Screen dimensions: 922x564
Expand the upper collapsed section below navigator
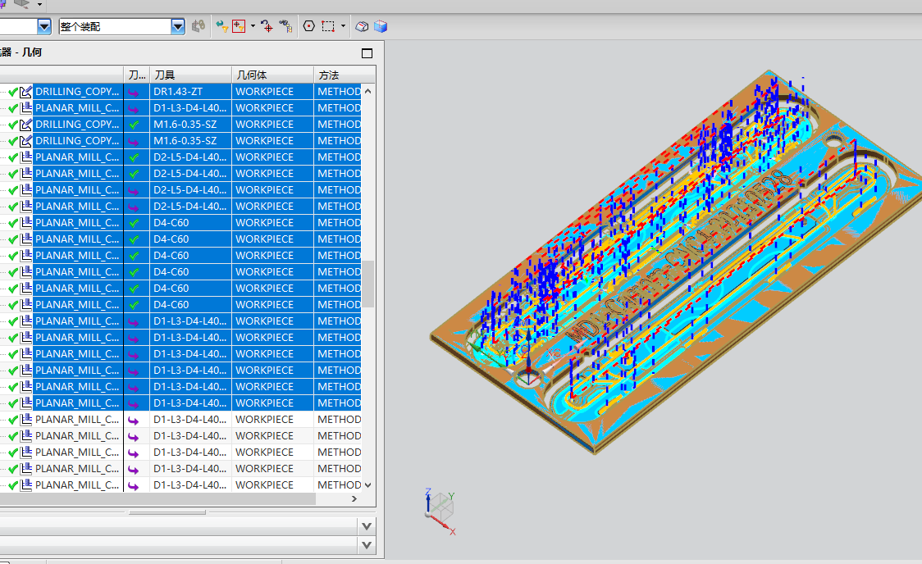tap(367, 526)
